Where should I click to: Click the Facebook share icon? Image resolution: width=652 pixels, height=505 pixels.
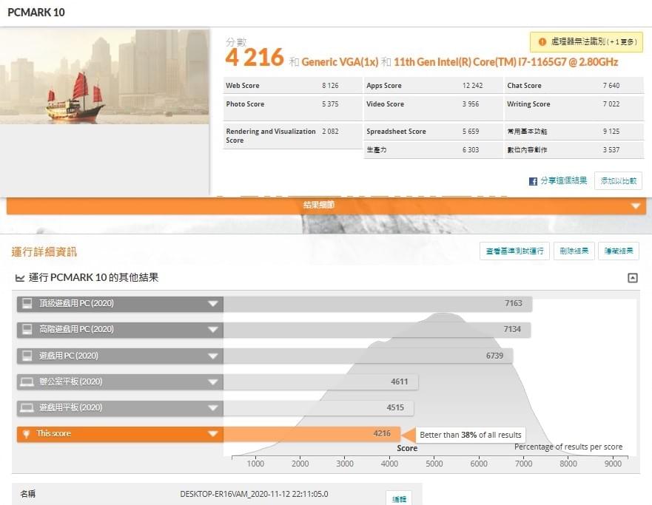point(533,181)
